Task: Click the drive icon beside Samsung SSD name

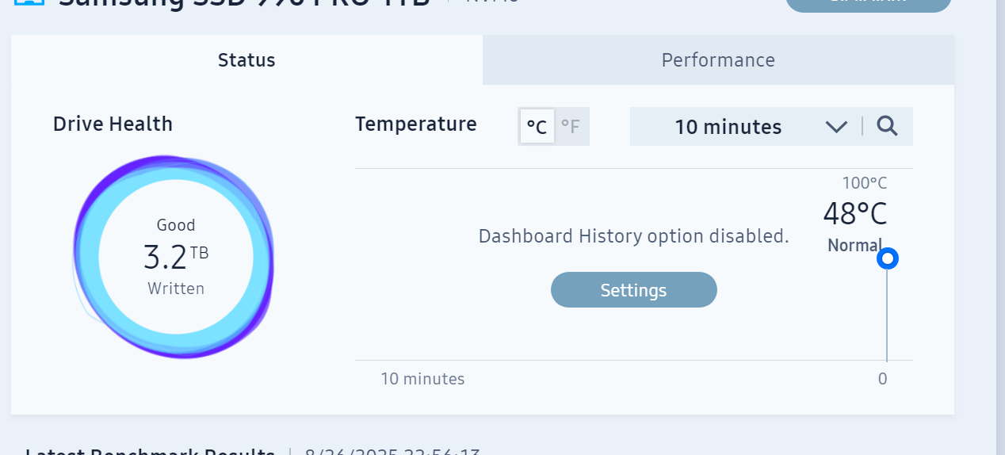Action: click(29, 2)
